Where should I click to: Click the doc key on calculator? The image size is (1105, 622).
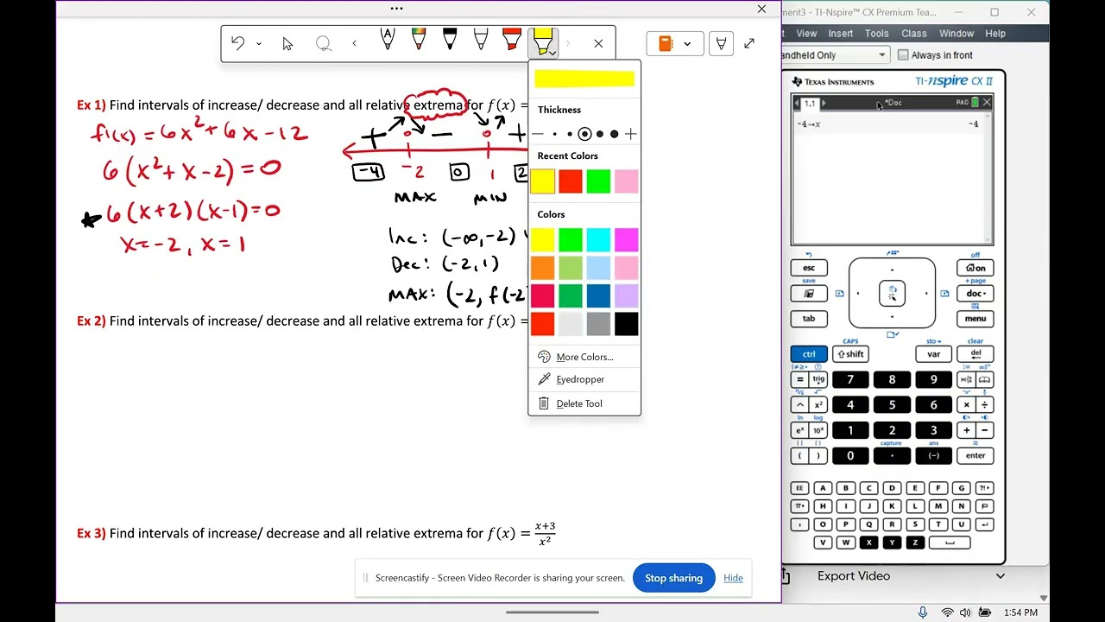click(x=975, y=294)
